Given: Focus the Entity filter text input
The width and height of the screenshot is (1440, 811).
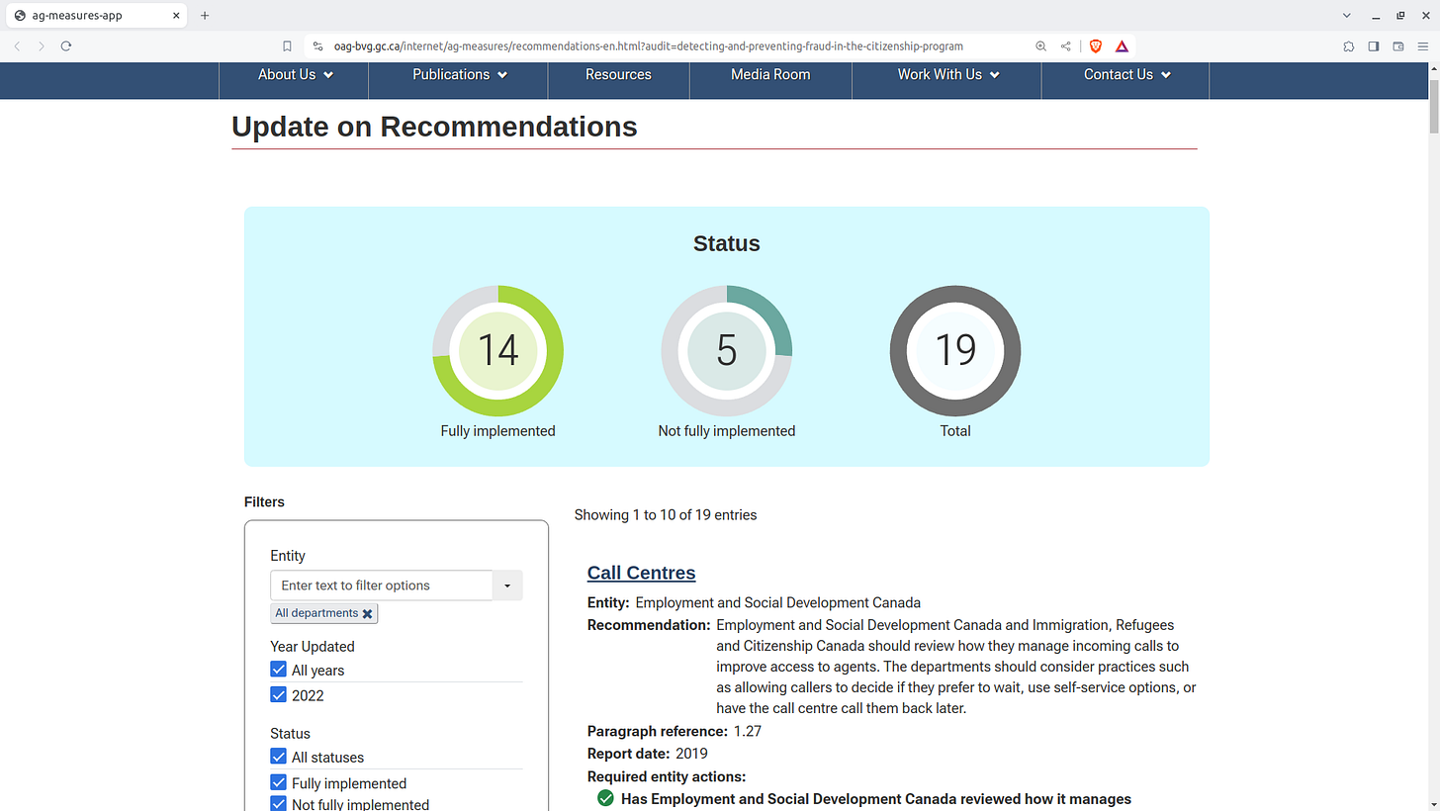Looking at the screenshot, I should [382, 586].
